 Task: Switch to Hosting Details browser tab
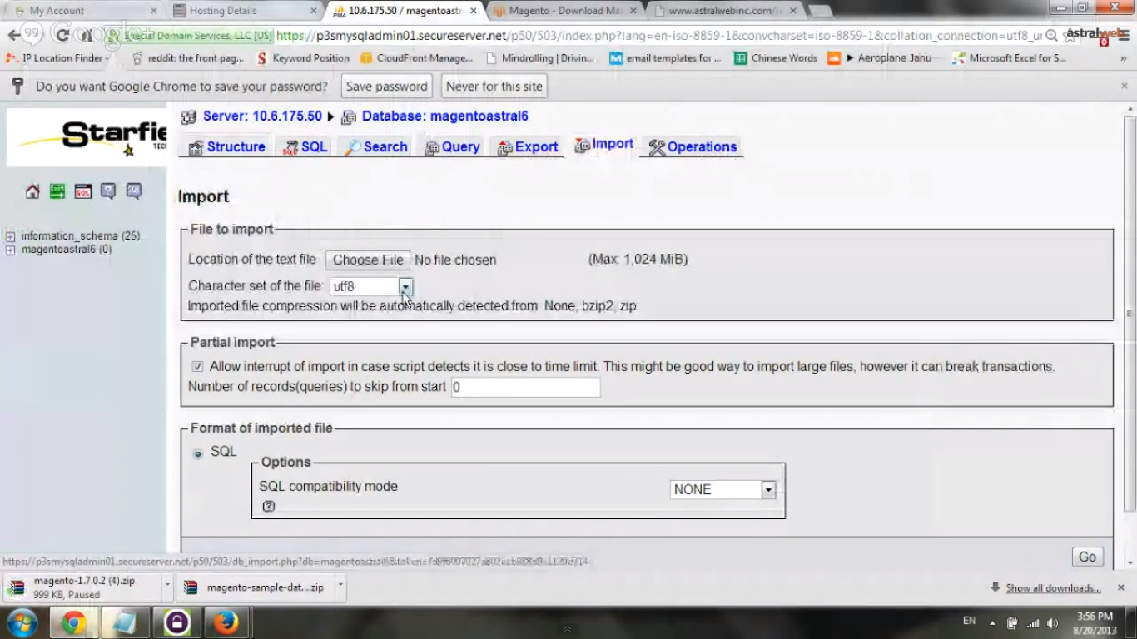pos(245,11)
